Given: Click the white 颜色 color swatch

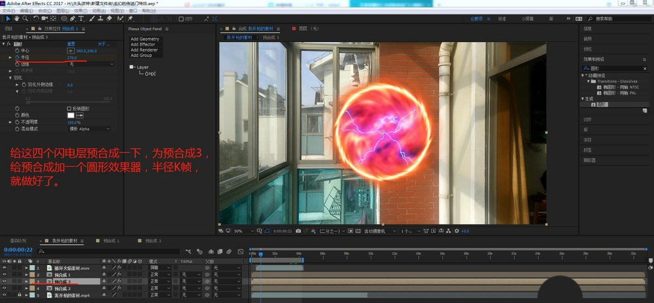Looking at the screenshot, I should [x=71, y=115].
